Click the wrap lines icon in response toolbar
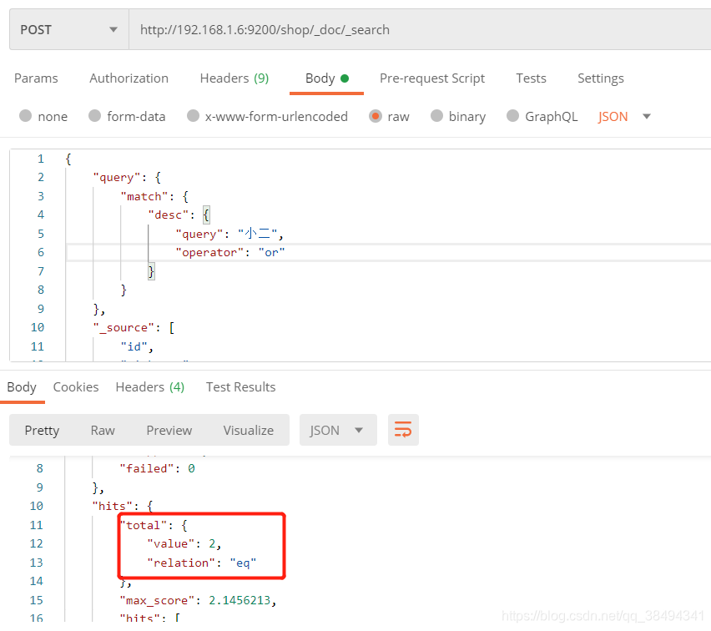 (403, 430)
